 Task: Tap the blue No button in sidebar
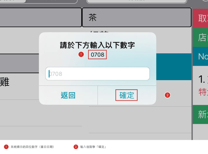tap(201, 56)
